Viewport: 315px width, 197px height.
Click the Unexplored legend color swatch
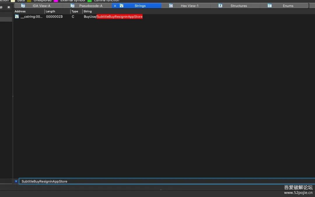point(29,1)
